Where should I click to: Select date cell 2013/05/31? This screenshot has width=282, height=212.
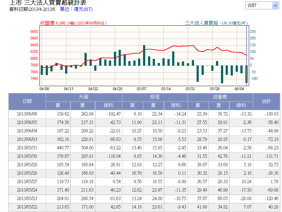point(27,148)
